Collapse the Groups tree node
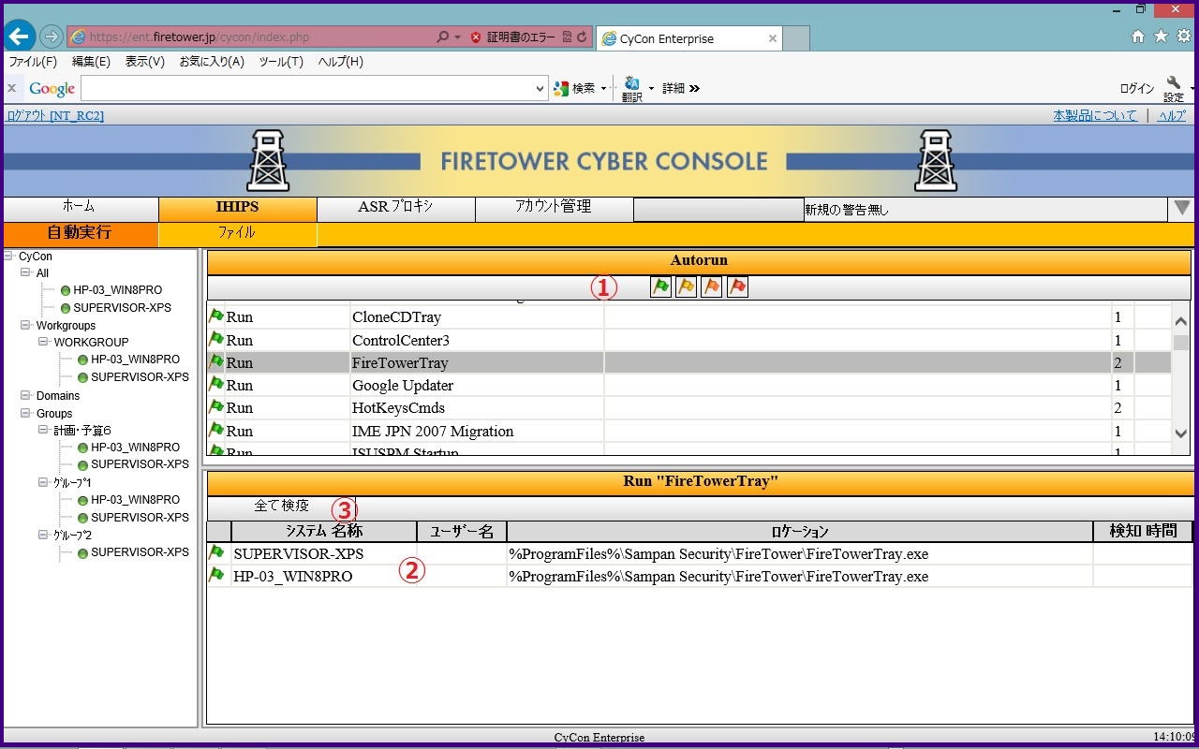This screenshot has height=749, width=1199. pos(26,413)
